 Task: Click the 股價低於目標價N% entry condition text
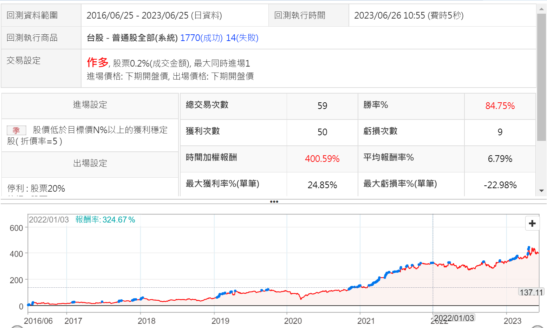tap(100, 130)
